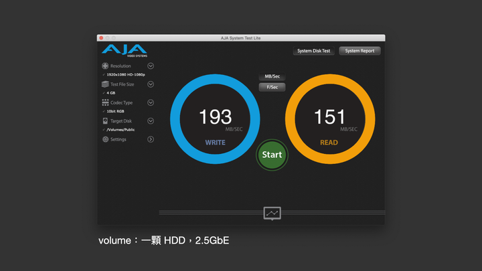
Task: Expand the Test File Size dropdown arrow
Action: pos(151,84)
